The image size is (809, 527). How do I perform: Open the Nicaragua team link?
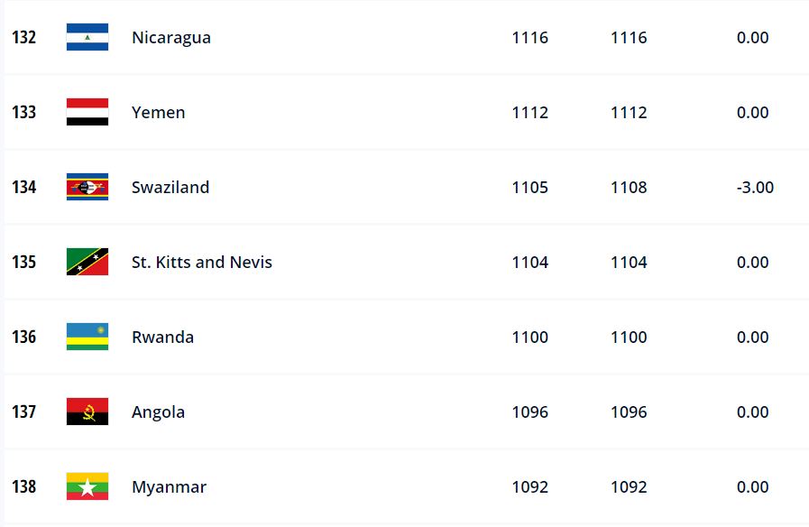click(x=171, y=38)
